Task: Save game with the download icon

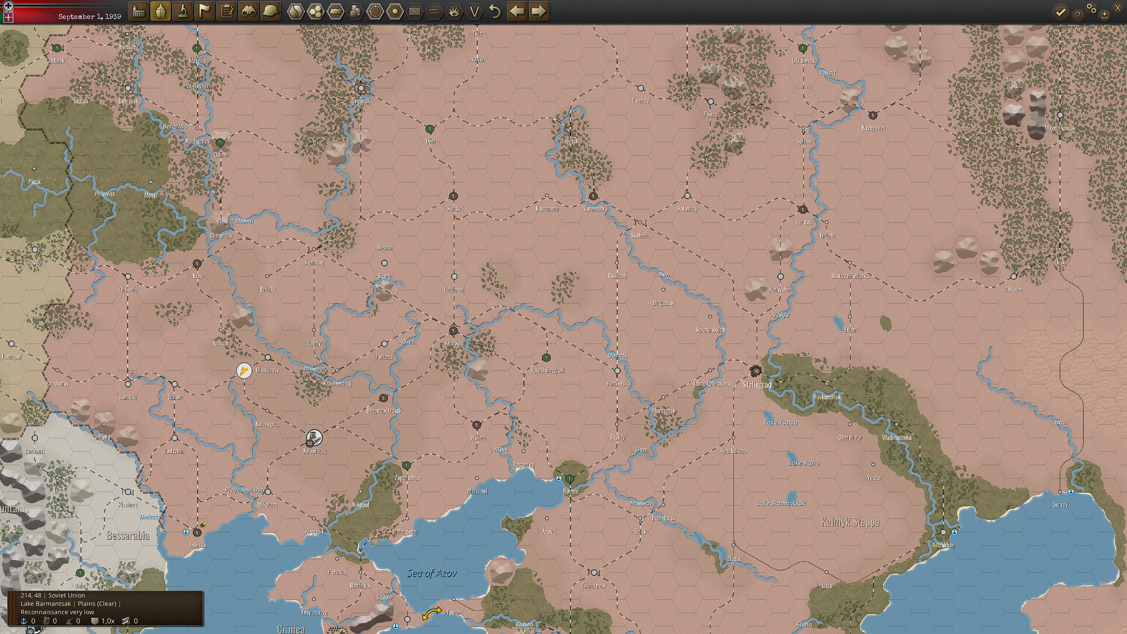Action: click(1105, 15)
